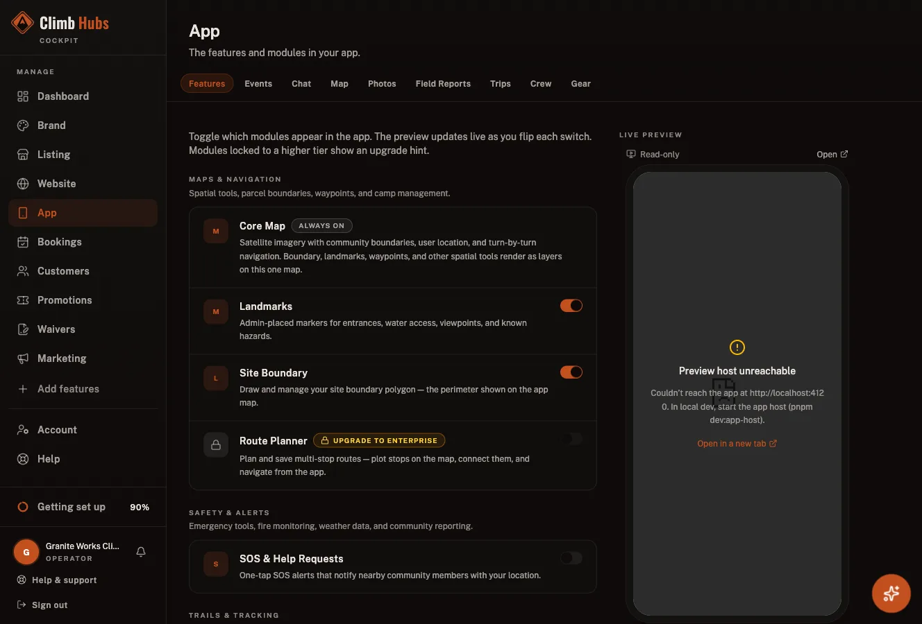Click the Help lifebuoy icon
This screenshot has width=922, height=624.
point(23,459)
